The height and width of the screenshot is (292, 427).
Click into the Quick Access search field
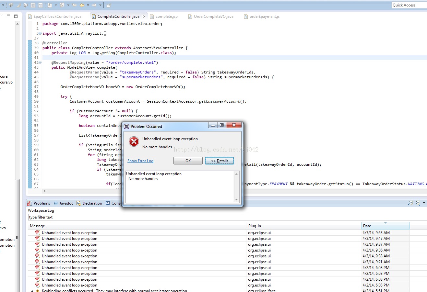coord(409,5)
